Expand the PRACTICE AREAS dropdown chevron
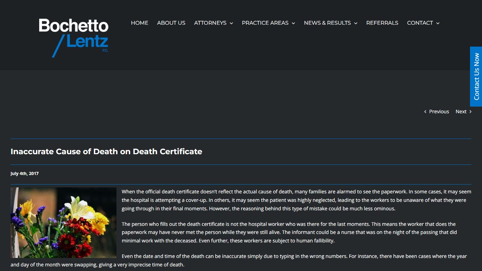The image size is (482, 271). 293,23
